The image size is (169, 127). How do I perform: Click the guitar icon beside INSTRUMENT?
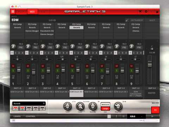tap(127, 20)
